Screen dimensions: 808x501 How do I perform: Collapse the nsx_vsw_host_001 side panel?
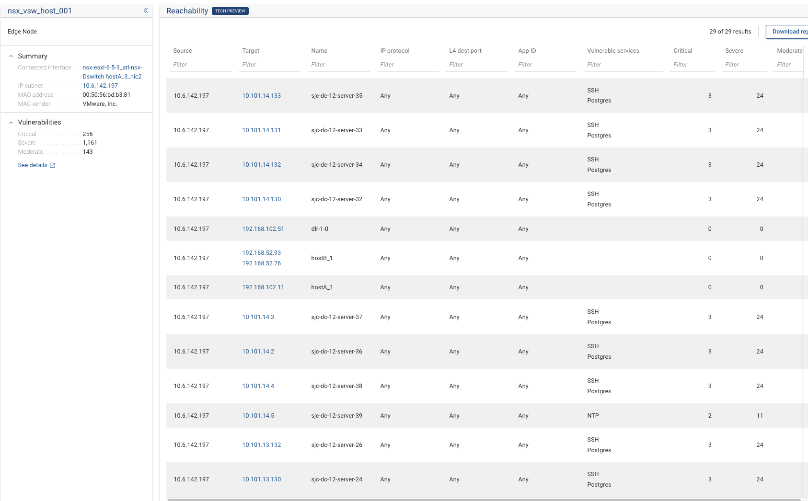pos(145,11)
